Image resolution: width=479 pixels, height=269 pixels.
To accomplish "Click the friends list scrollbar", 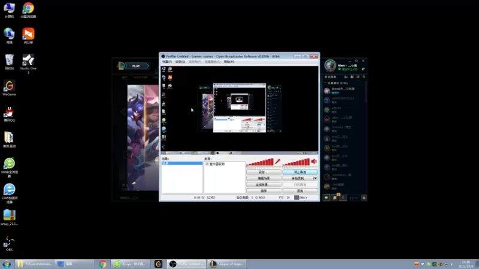I will click(366, 93).
